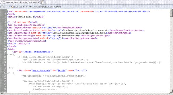Click the horizontal scrollbar right arrow

[169, 94]
